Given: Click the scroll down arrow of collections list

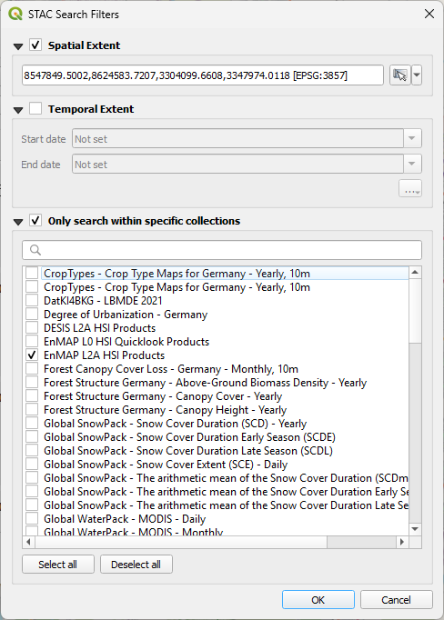Looking at the screenshot, I should click(x=415, y=529).
